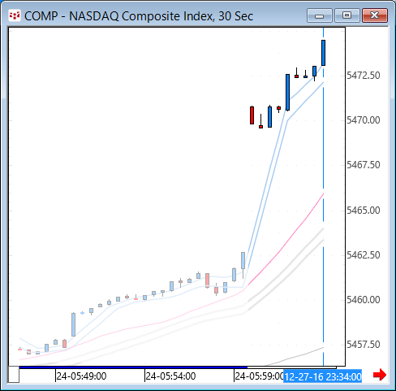Minimize the COMP chart window
This screenshot has height=391, width=396.
(320, 15)
